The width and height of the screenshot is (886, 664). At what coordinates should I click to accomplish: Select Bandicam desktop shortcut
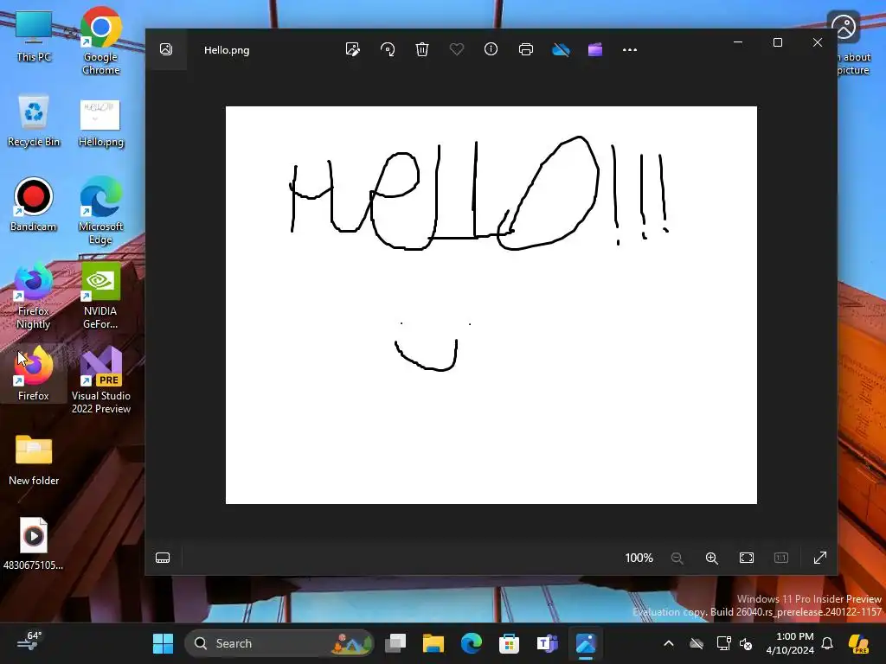tap(34, 204)
